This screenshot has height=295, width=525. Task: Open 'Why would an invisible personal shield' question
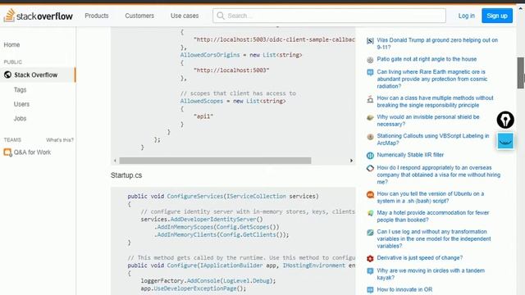click(x=428, y=120)
